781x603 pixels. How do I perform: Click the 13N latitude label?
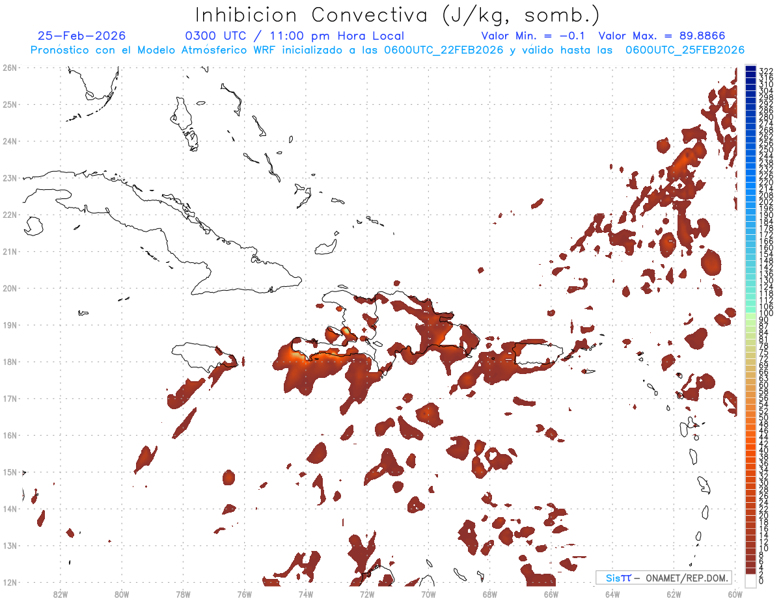point(9,546)
